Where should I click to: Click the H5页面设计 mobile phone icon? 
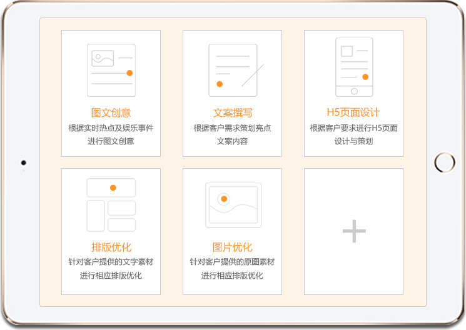pyautogui.click(x=354, y=67)
